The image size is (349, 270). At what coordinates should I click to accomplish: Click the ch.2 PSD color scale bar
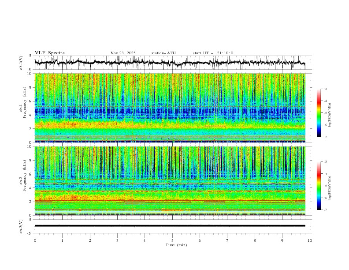click(319, 186)
